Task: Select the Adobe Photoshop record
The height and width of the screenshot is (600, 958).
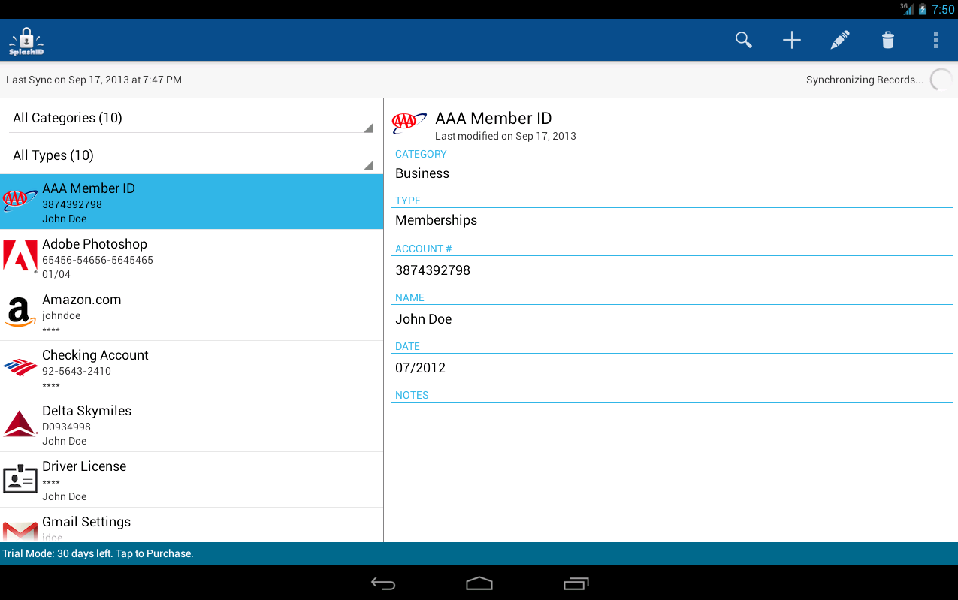Action: 192,258
